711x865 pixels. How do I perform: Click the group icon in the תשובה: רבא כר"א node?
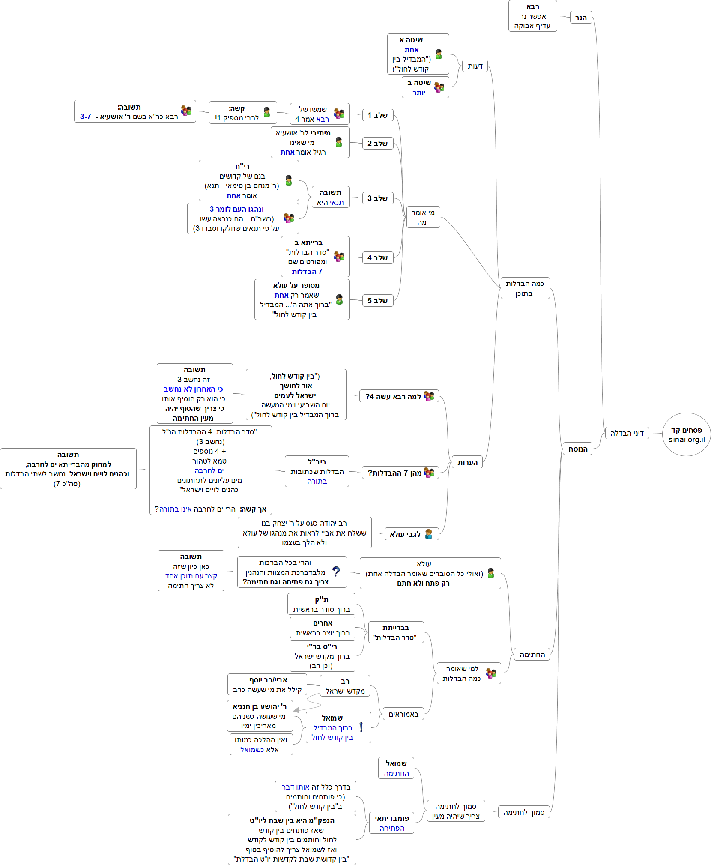[x=186, y=111]
